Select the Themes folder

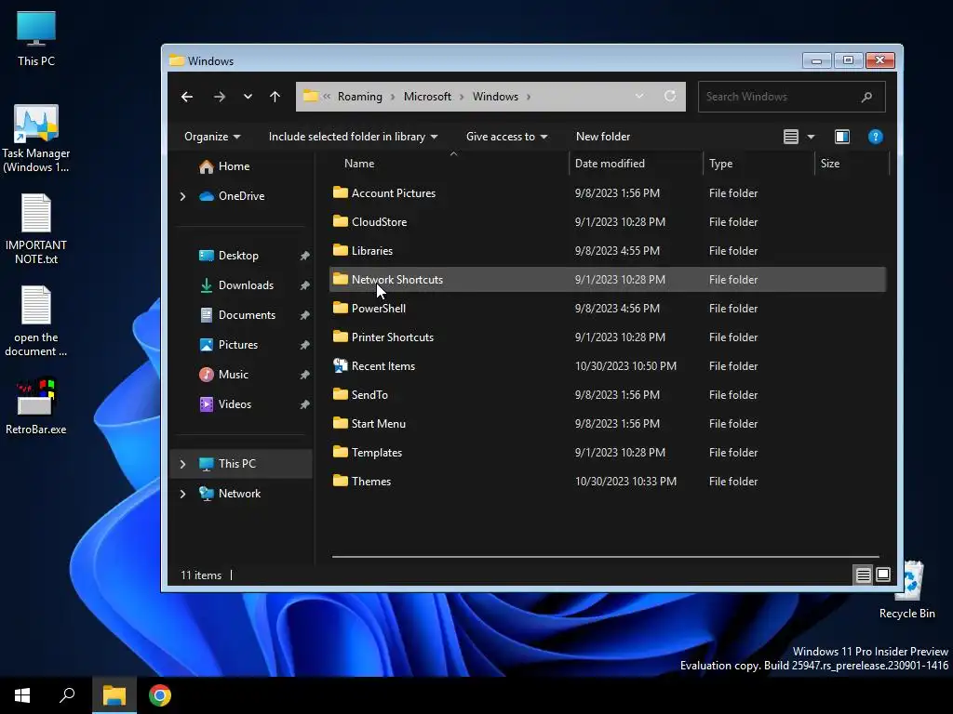tap(607, 482)
